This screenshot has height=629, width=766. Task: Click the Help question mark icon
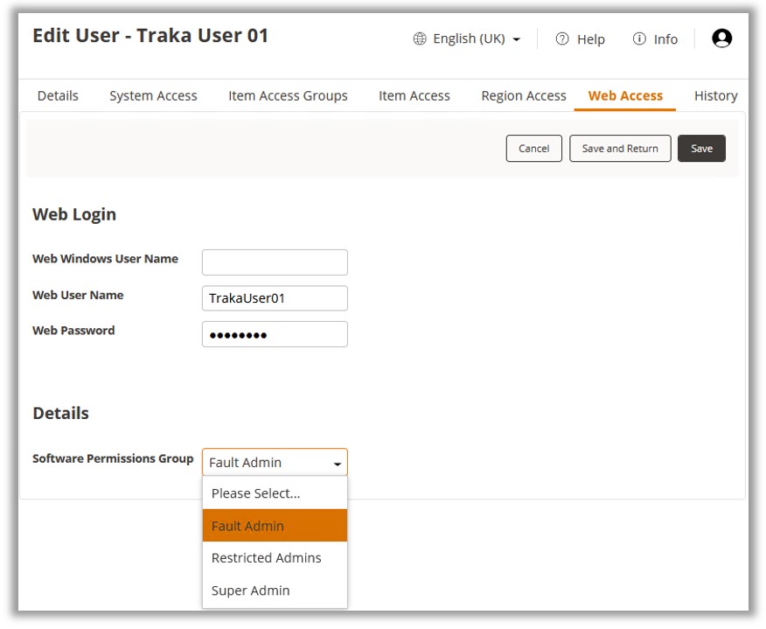point(562,39)
